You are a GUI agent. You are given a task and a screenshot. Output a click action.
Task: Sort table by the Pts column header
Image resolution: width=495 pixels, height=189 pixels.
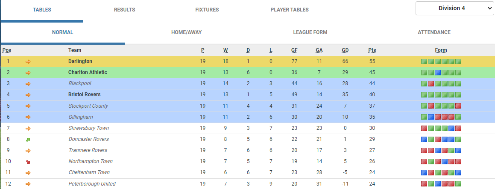point(372,50)
